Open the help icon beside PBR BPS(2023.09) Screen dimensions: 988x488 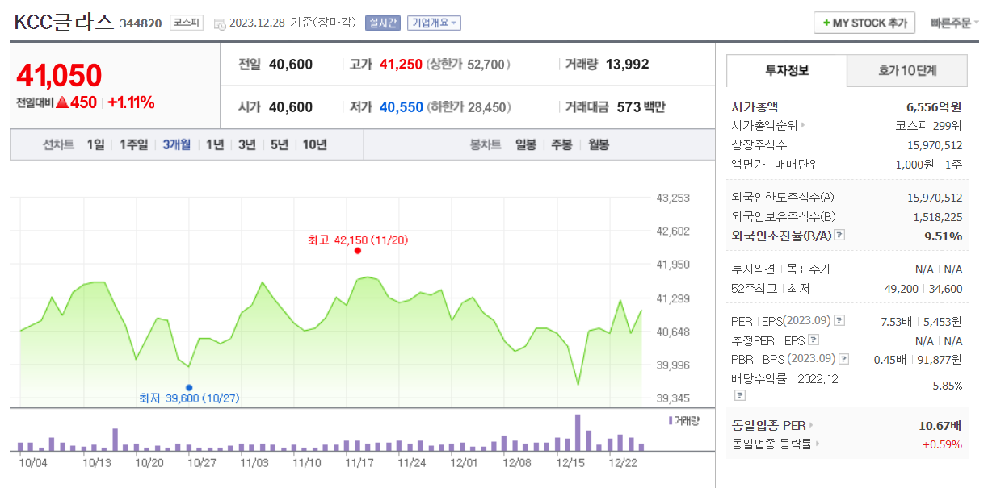click(x=843, y=360)
